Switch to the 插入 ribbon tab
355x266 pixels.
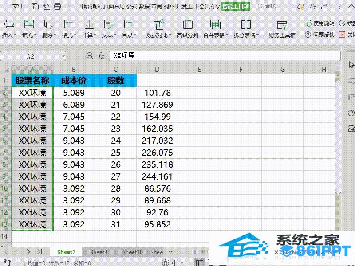tap(96, 6)
